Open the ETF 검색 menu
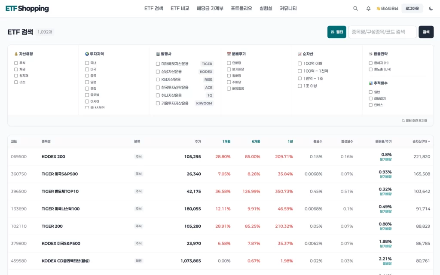 [154, 9]
